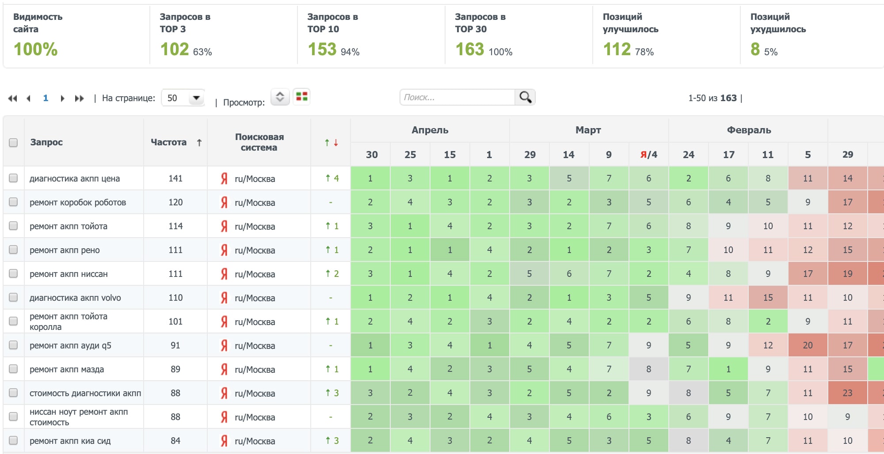Image resolution: width=884 pixels, height=454 pixels.
Task: Click the previous page arrow
Action: click(x=29, y=98)
